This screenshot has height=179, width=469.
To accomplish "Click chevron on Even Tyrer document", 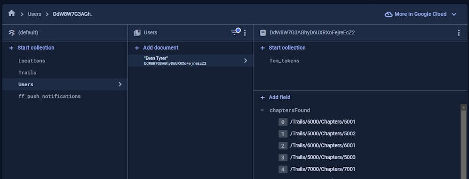I will (246, 60).
